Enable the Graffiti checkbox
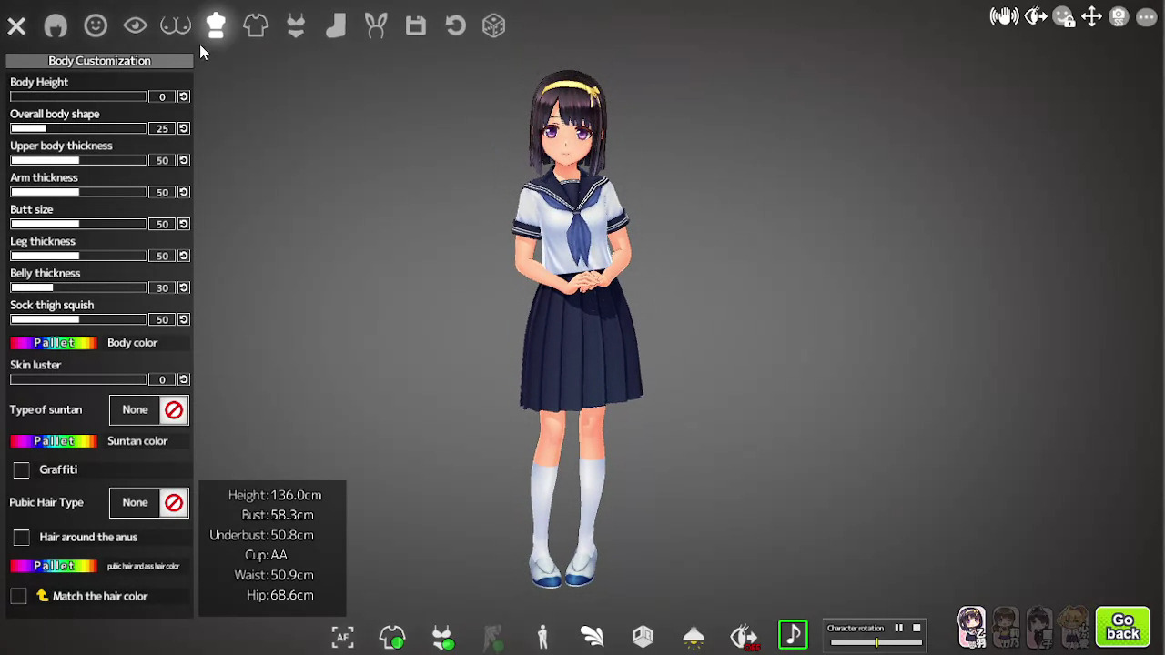This screenshot has width=1165, height=655. pyautogui.click(x=22, y=469)
